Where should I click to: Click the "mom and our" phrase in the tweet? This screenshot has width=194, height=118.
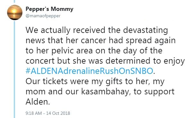point(52,92)
